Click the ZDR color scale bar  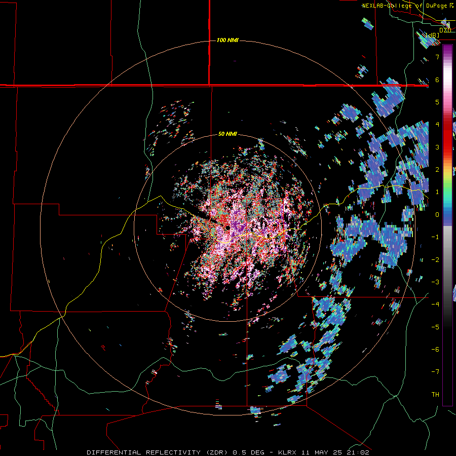[447, 225]
